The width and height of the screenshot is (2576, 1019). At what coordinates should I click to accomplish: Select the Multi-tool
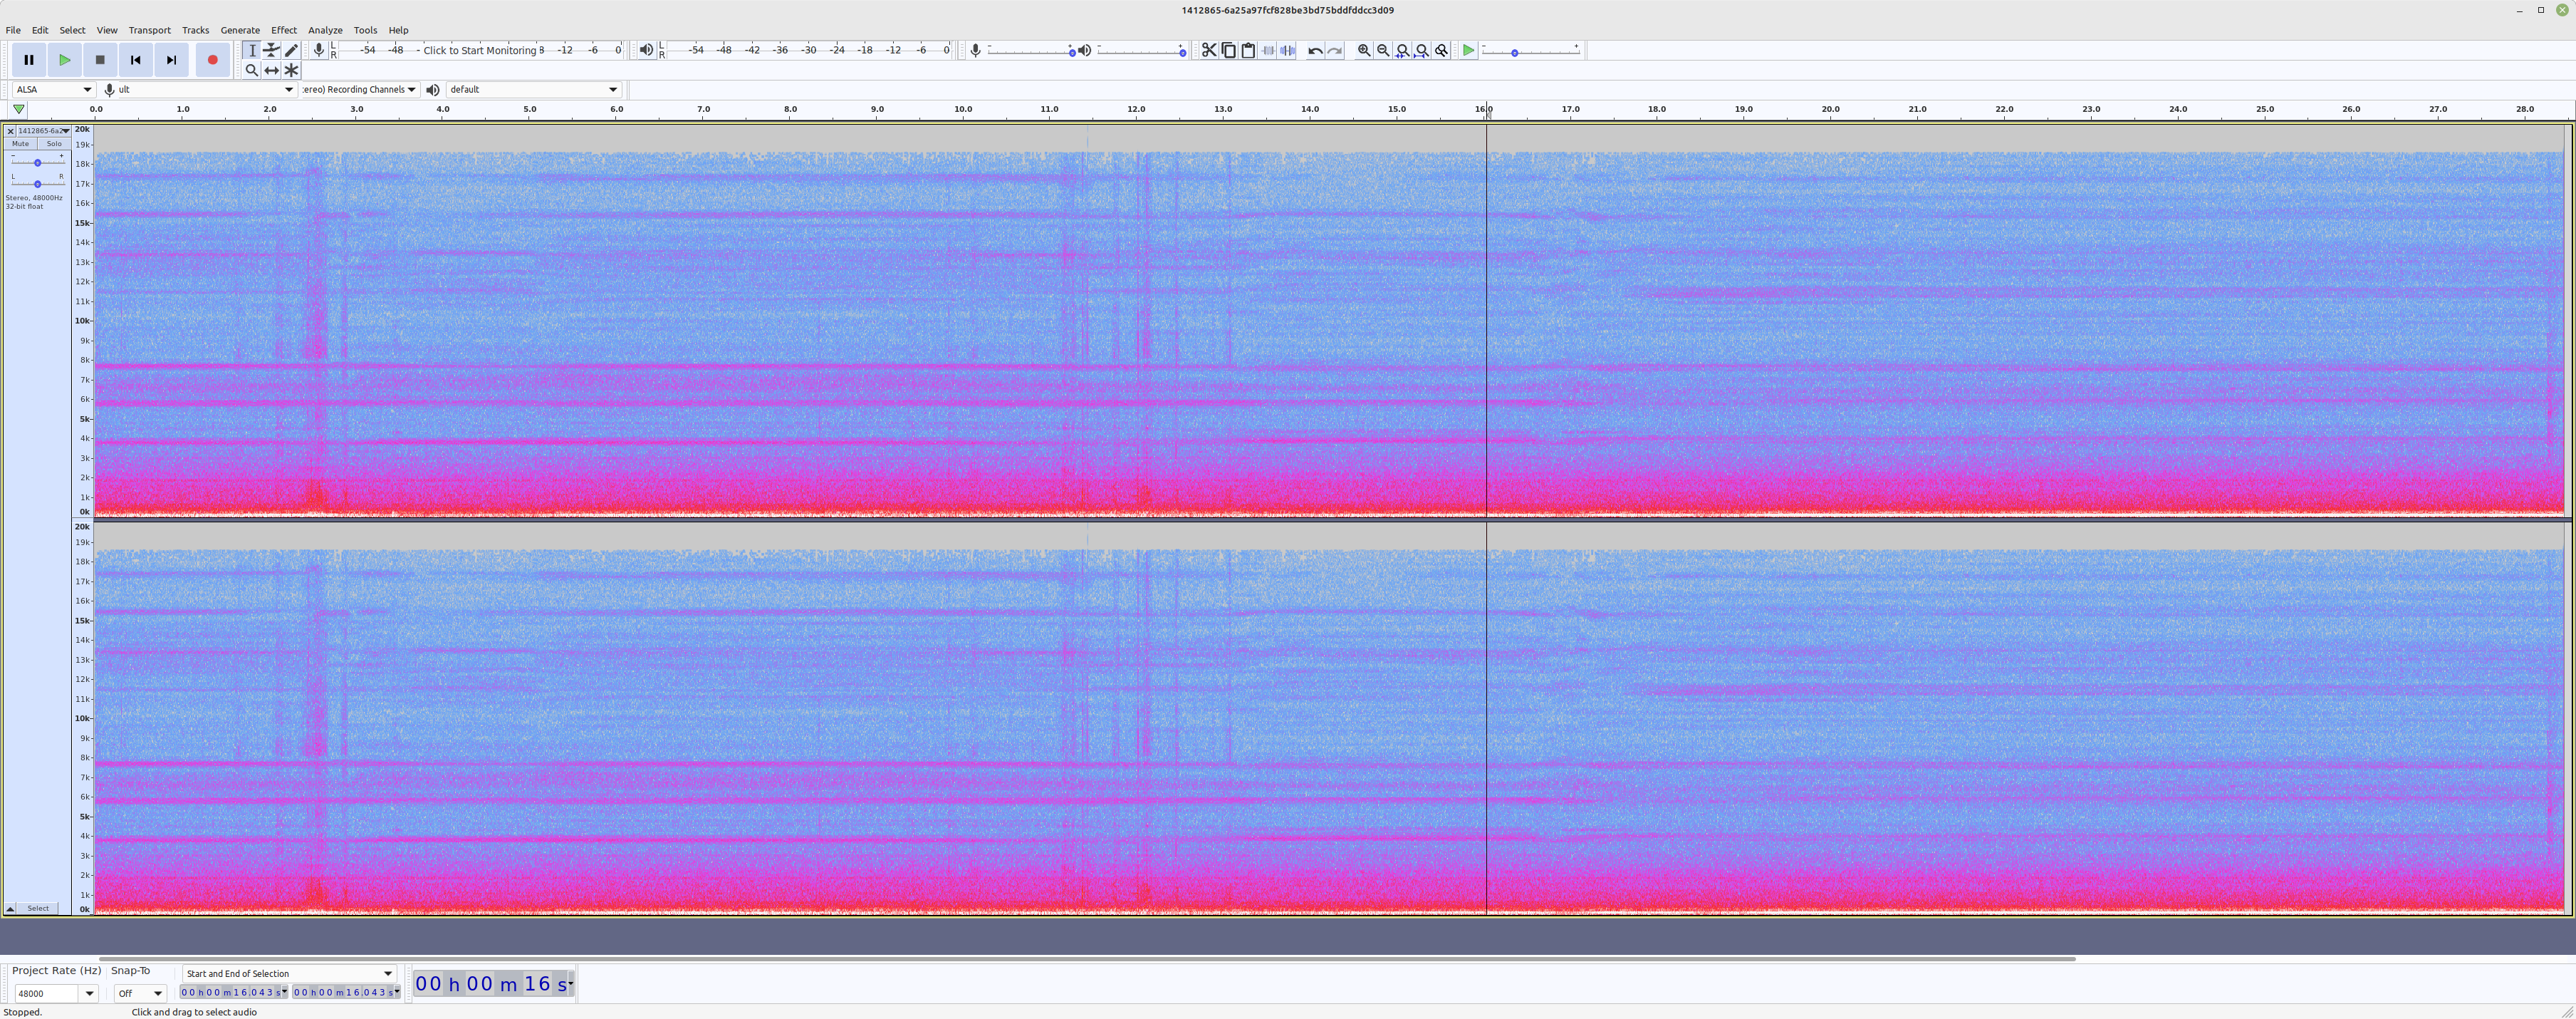[x=290, y=70]
